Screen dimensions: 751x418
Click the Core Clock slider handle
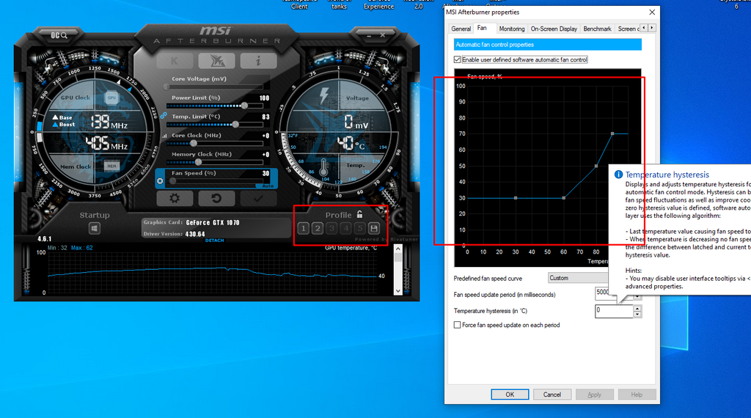click(x=194, y=143)
